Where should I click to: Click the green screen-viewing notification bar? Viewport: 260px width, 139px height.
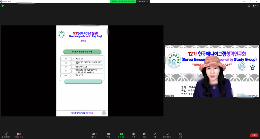tap(123, 2)
